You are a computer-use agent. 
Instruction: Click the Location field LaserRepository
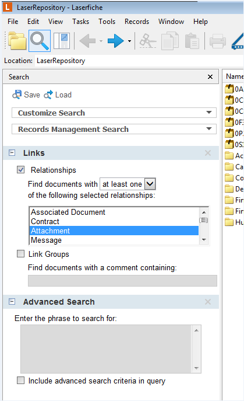point(139,61)
